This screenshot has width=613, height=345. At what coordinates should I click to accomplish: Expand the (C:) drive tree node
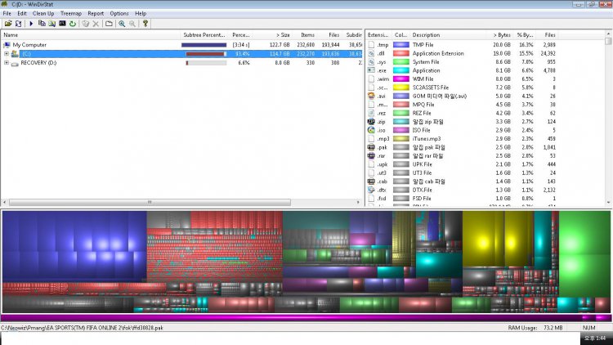[x=7, y=54]
